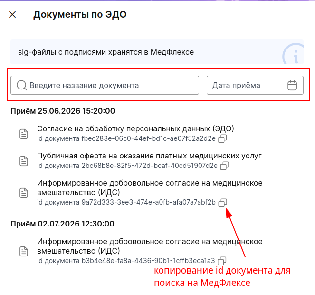The width and height of the screenshot is (315, 295).
Task: Click the search magnifier icon
Action: point(22,85)
